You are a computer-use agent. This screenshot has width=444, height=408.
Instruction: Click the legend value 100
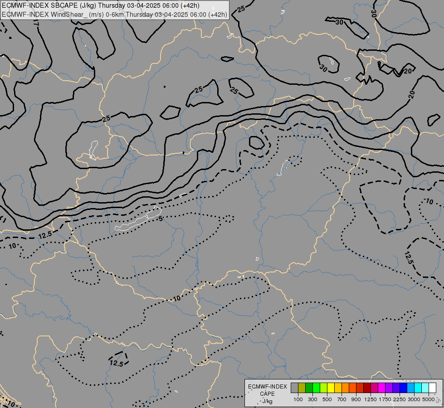pos(298,399)
